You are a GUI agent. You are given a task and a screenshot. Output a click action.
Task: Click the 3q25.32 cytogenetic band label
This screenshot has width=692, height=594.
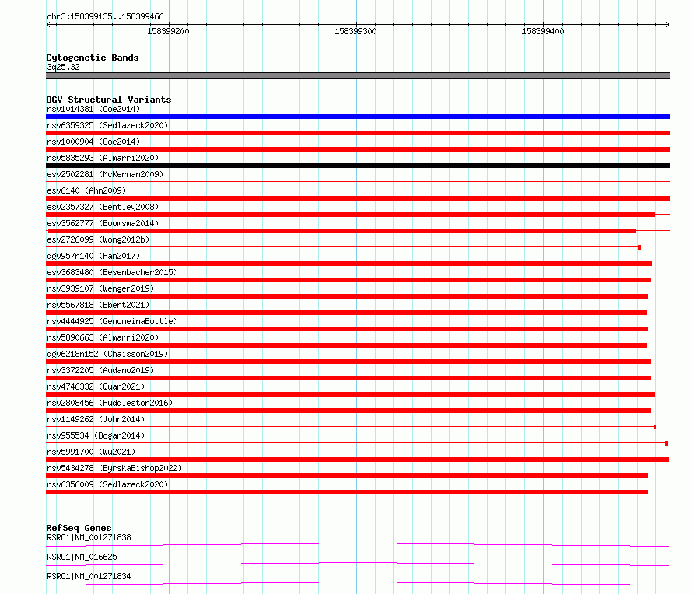63,67
